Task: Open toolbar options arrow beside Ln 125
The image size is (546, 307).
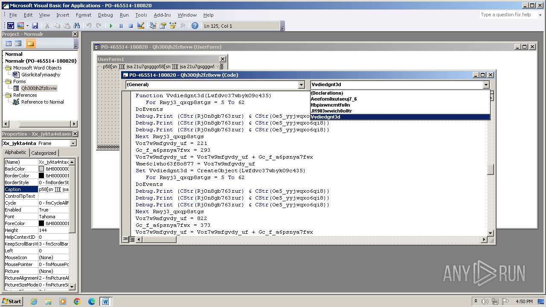Action: pyautogui.click(x=282, y=26)
